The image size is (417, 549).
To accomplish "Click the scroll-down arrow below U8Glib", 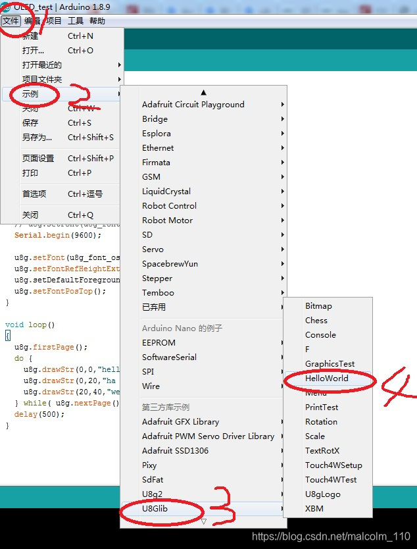I will pyautogui.click(x=204, y=522).
